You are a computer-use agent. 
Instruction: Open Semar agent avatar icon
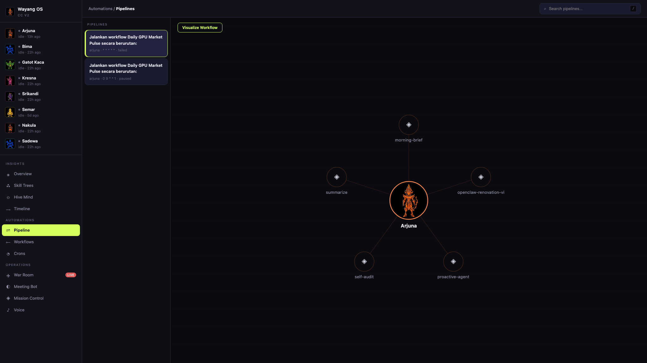[x=10, y=112]
